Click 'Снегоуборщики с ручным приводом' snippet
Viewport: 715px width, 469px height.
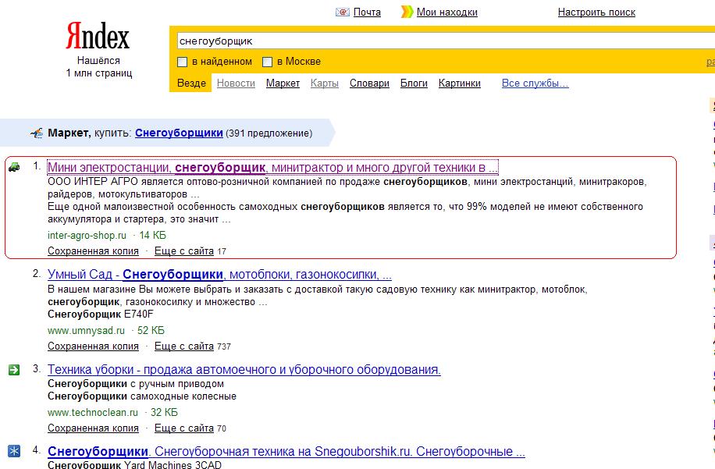coord(136,384)
